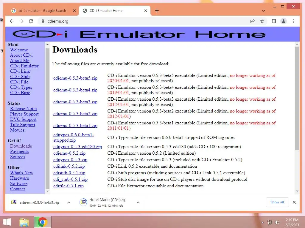Open the DVC Support page
The width and height of the screenshot is (305, 228).
coord(23,119)
